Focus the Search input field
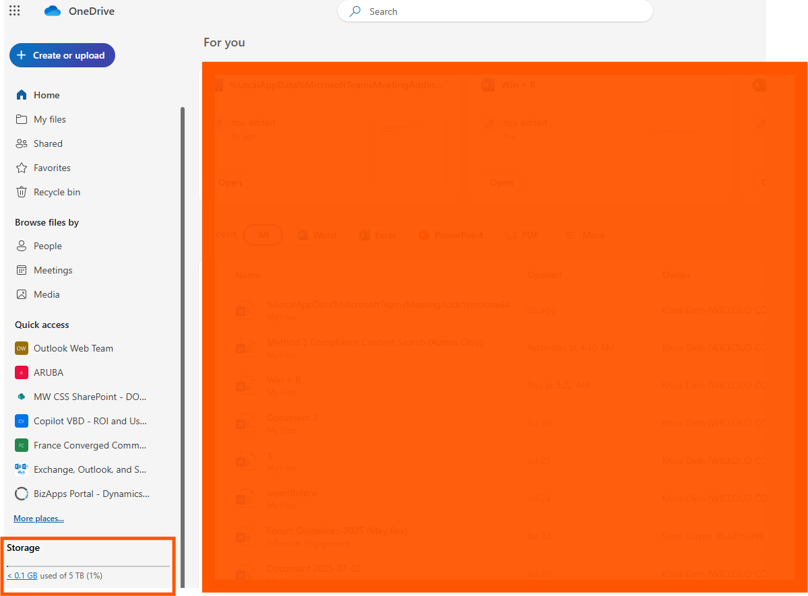Image resolution: width=808 pixels, height=596 pixels. 495,11
